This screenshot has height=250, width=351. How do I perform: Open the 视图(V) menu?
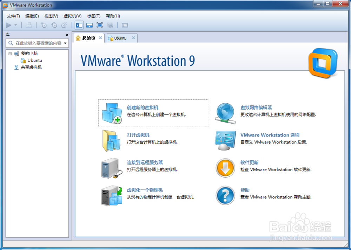click(51, 16)
